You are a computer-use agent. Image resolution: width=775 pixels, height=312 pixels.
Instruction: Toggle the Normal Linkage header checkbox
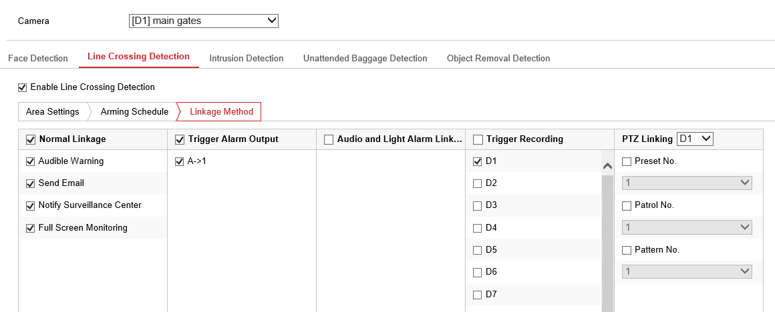(x=30, y=139)
